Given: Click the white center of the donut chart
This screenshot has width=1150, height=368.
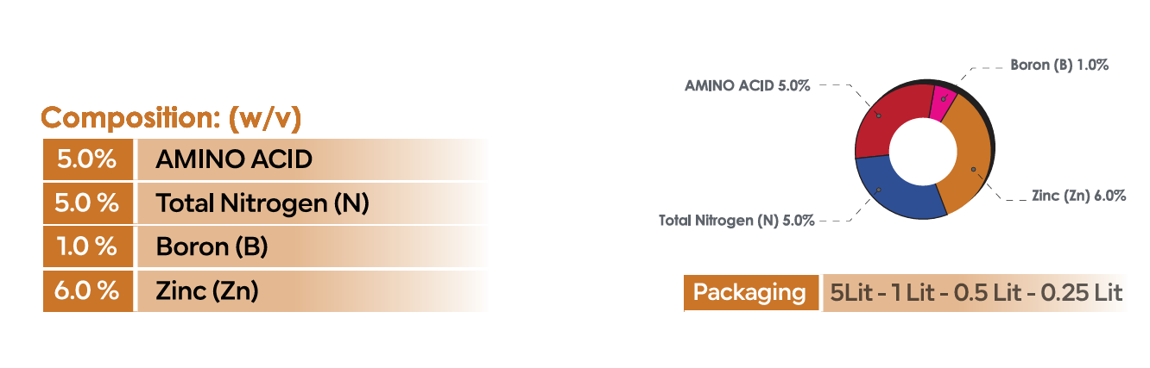Looking at the screenshot, I should [x=924, y=151].
